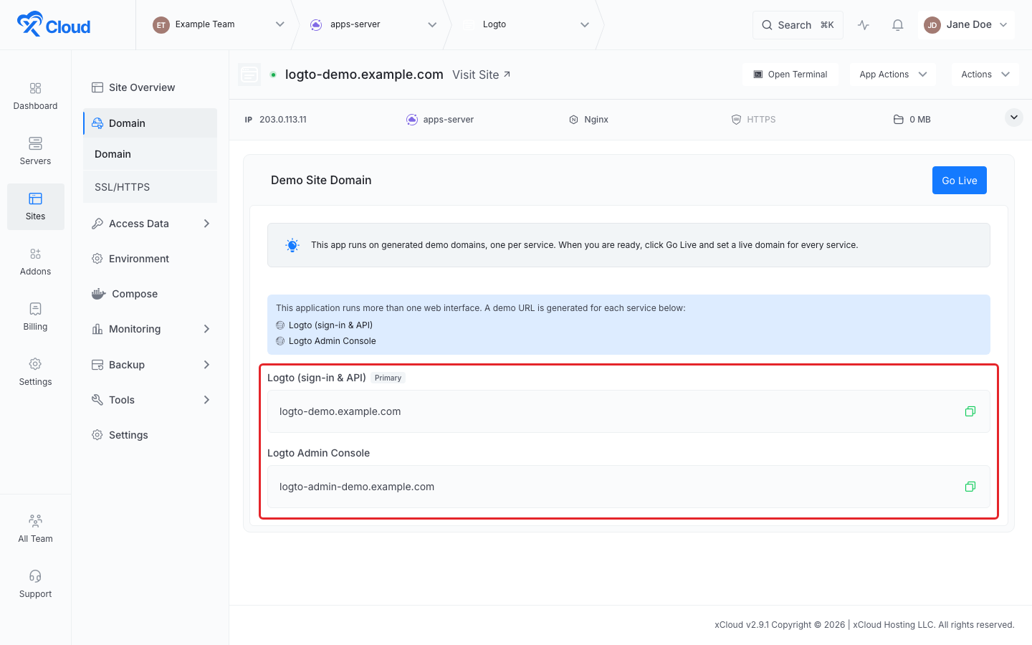Screen dimensions: 1032x645
Task: Click the logto-demo.example.com site title
Action: (x=364, y=75)
